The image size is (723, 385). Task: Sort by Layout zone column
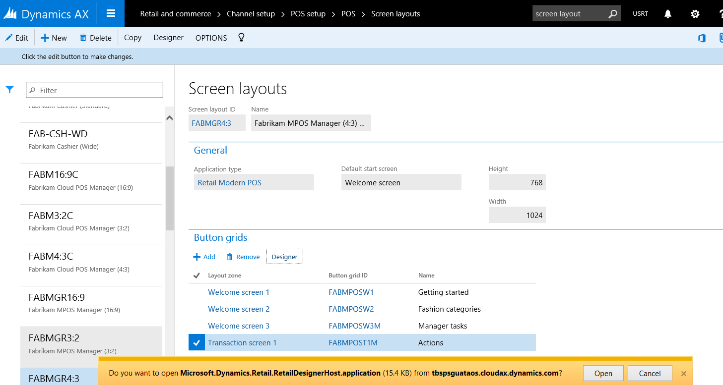tap(225, 275)
